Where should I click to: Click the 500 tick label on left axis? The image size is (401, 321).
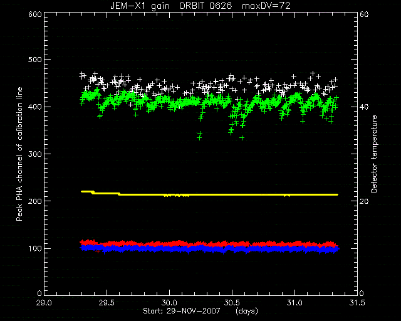(x=35, y=60)
